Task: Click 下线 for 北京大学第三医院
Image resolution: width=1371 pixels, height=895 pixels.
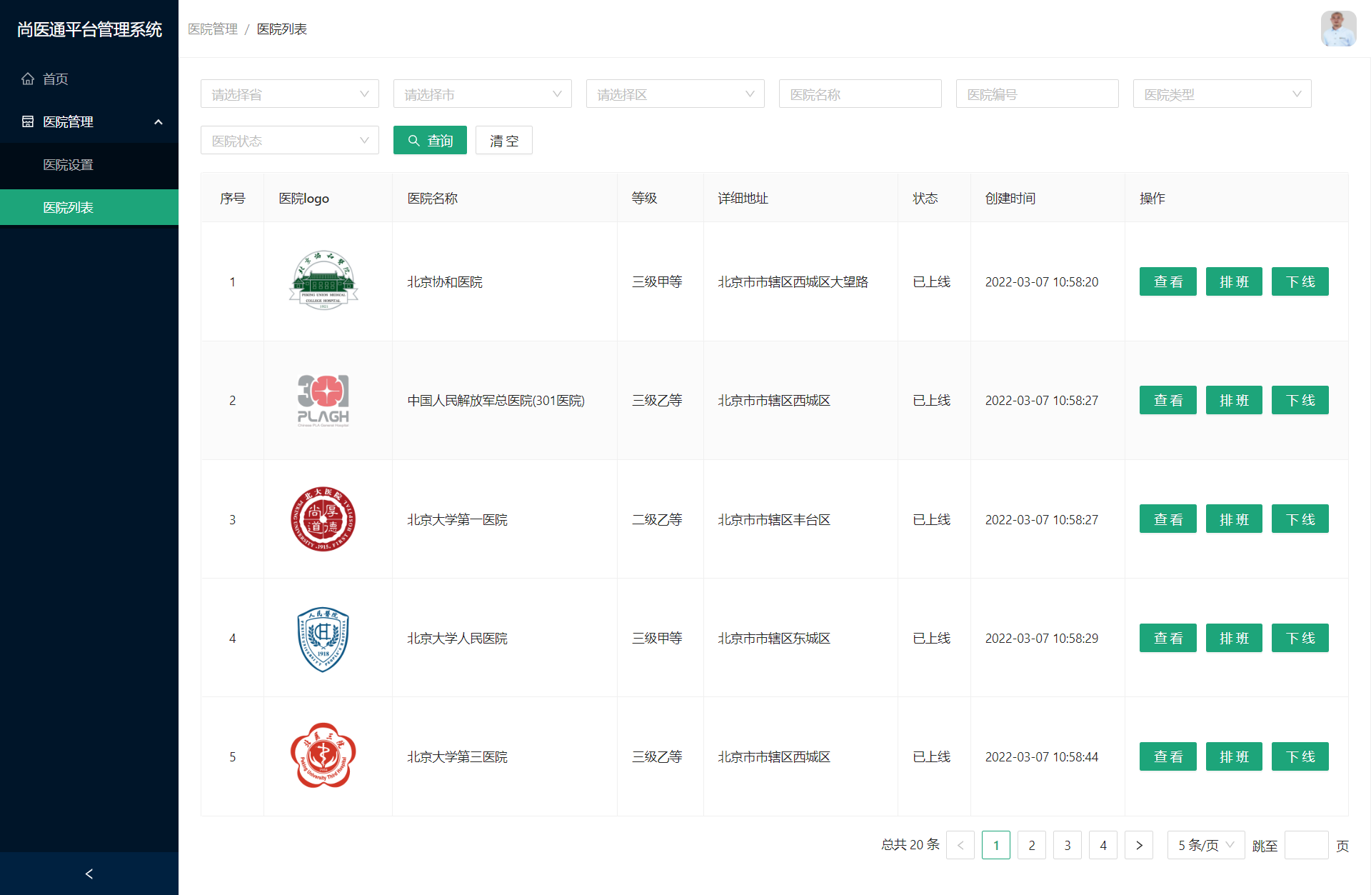Action: click(1300, 756)
